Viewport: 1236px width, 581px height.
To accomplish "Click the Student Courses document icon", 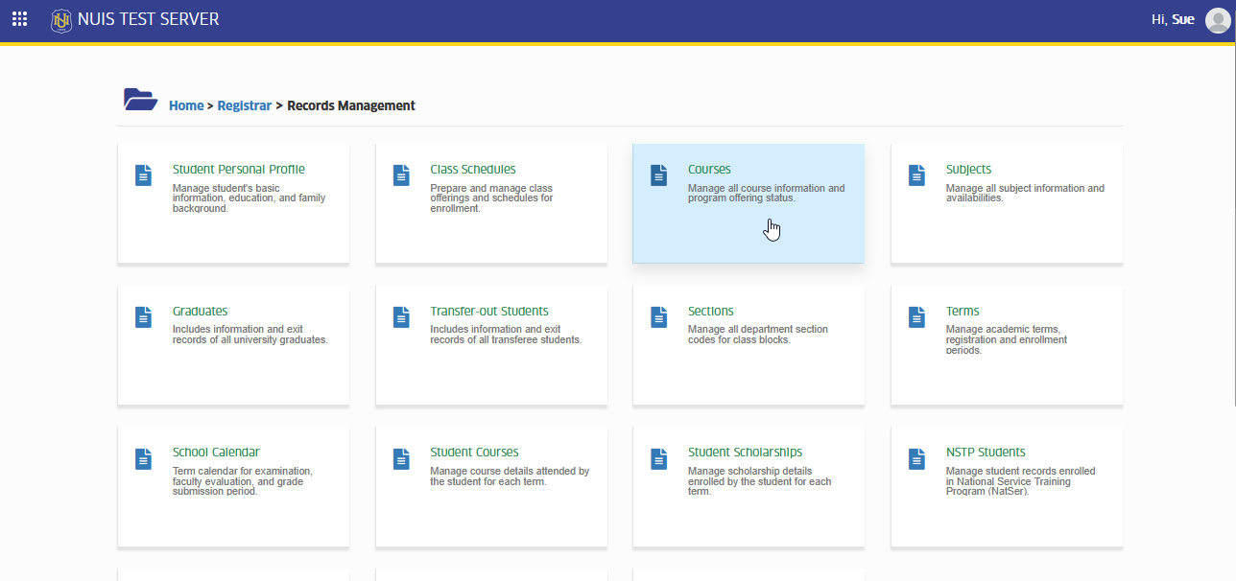I will [401, 458].
